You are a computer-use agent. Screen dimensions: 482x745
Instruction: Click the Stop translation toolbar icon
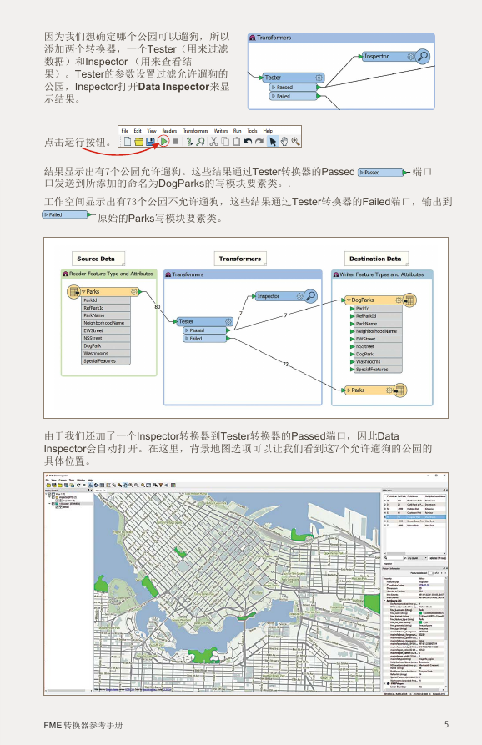(x=175, y=141)
